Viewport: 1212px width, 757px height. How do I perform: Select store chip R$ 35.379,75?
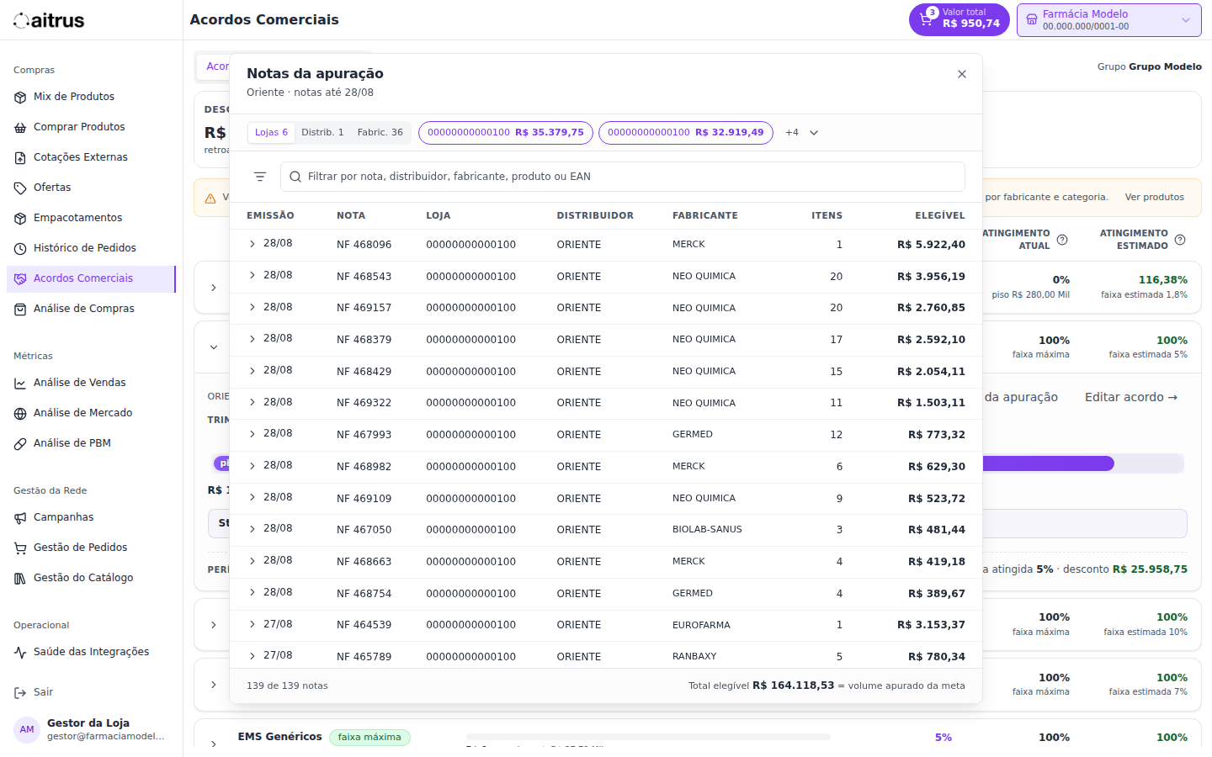point(506,133)
